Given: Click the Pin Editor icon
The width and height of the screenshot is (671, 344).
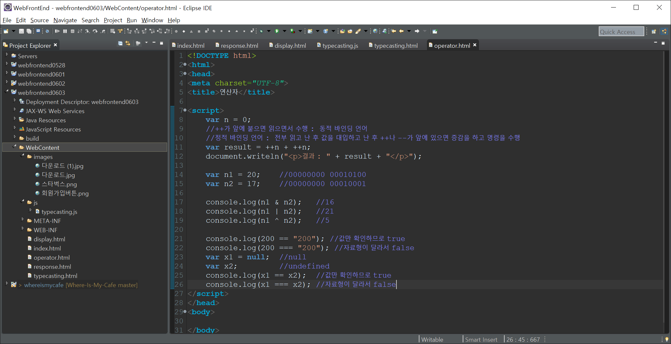Looking at the screenshot, I should [435, 31].
